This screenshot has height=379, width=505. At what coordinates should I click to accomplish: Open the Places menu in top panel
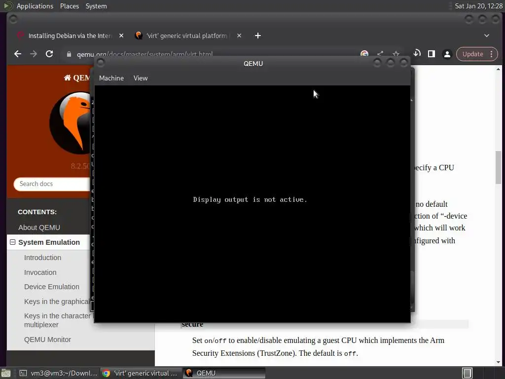click(x=69, y=6)
